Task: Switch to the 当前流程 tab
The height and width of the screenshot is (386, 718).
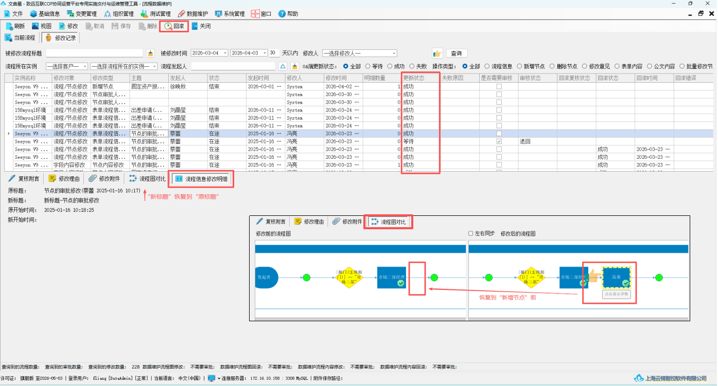Action: pos(21,38)
